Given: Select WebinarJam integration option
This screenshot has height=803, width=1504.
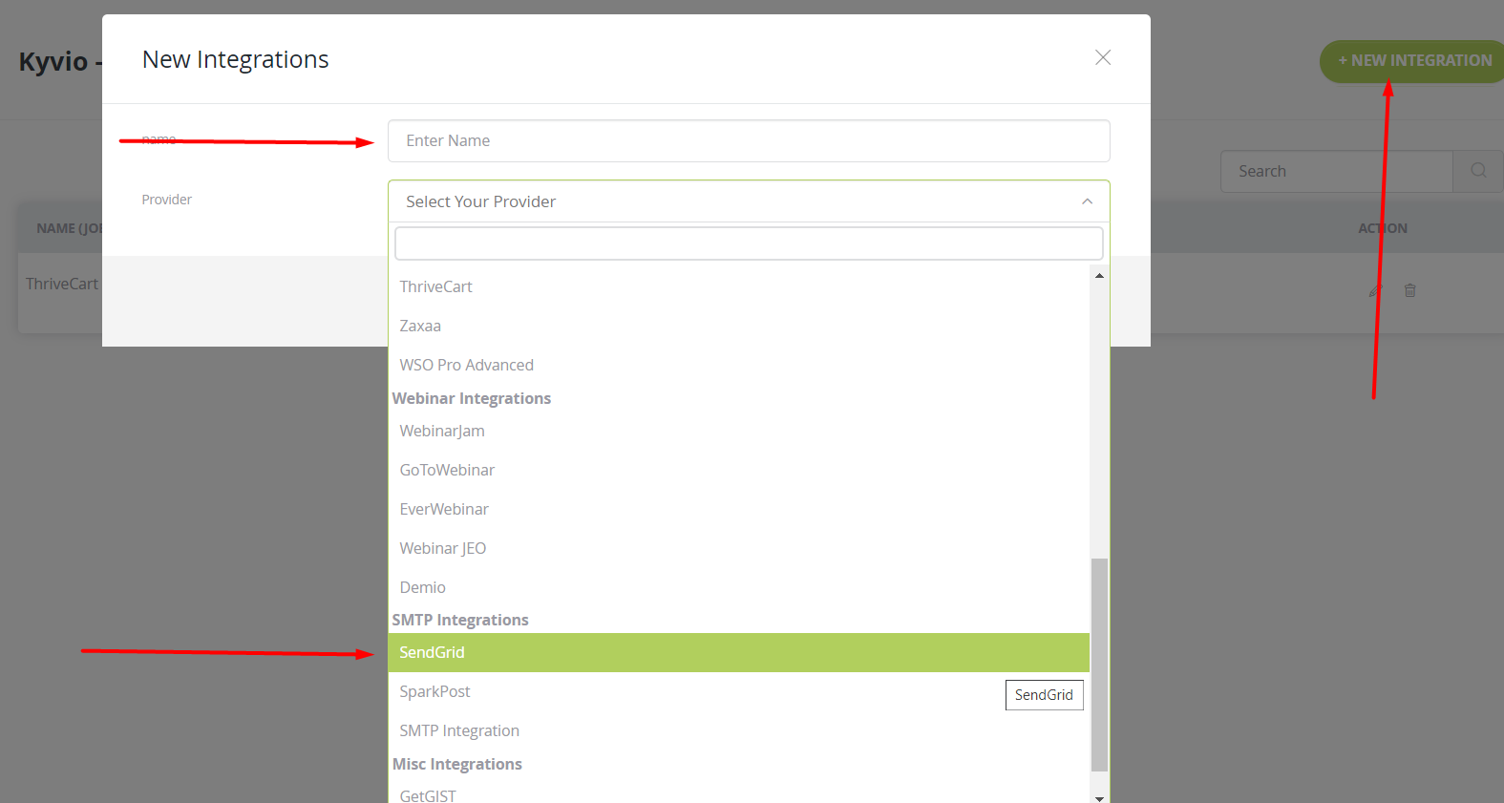Looking at the screenshot, I should (x=739, y=431).
